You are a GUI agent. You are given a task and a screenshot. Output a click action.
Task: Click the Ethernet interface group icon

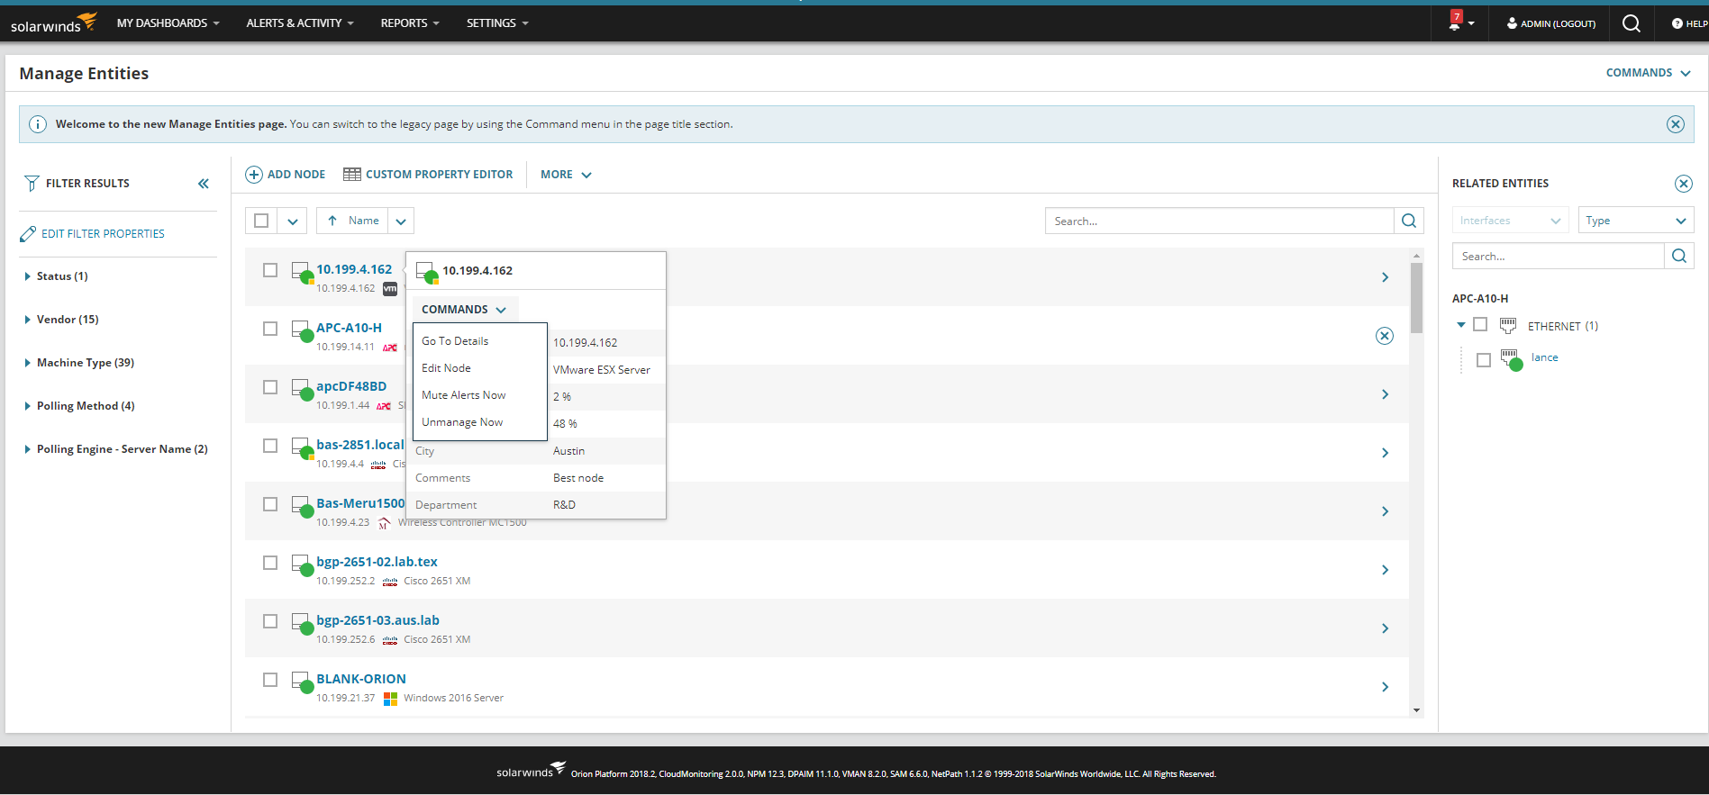coord(1508,326)
